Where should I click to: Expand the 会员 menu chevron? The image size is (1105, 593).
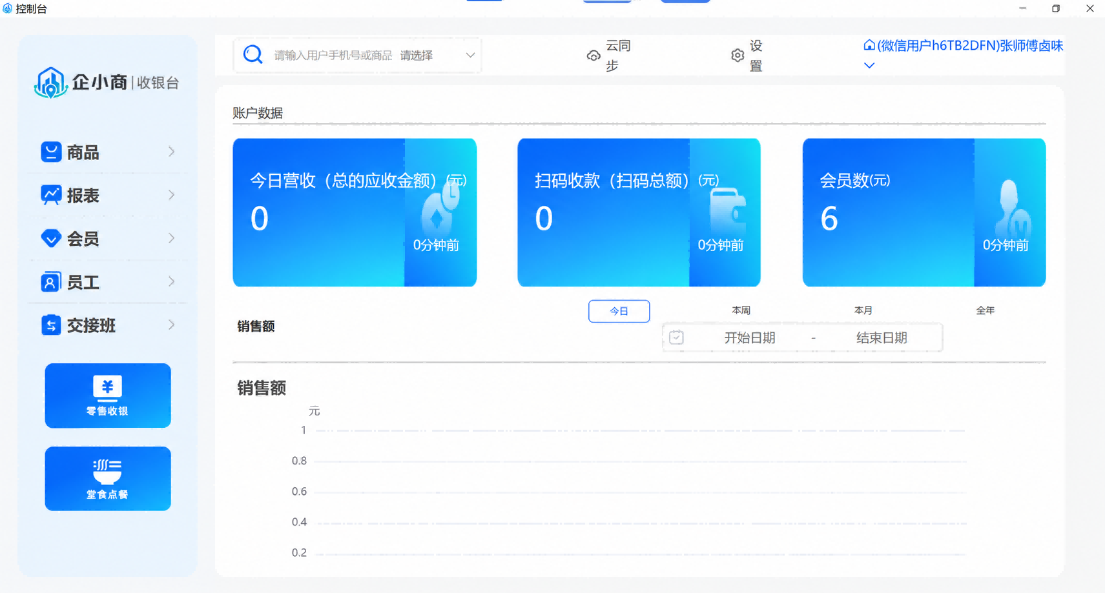pyautogui.click(x=172, y=238)
